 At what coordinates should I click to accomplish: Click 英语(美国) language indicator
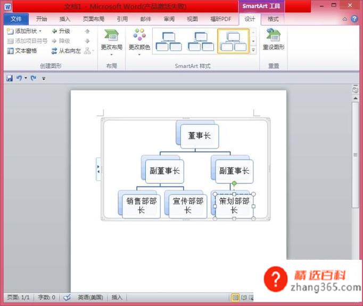[90, 297]
